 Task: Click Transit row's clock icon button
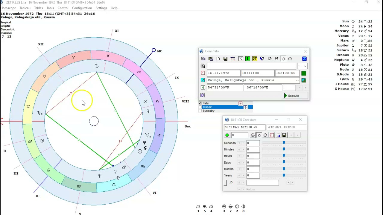[x=245, y=107]
